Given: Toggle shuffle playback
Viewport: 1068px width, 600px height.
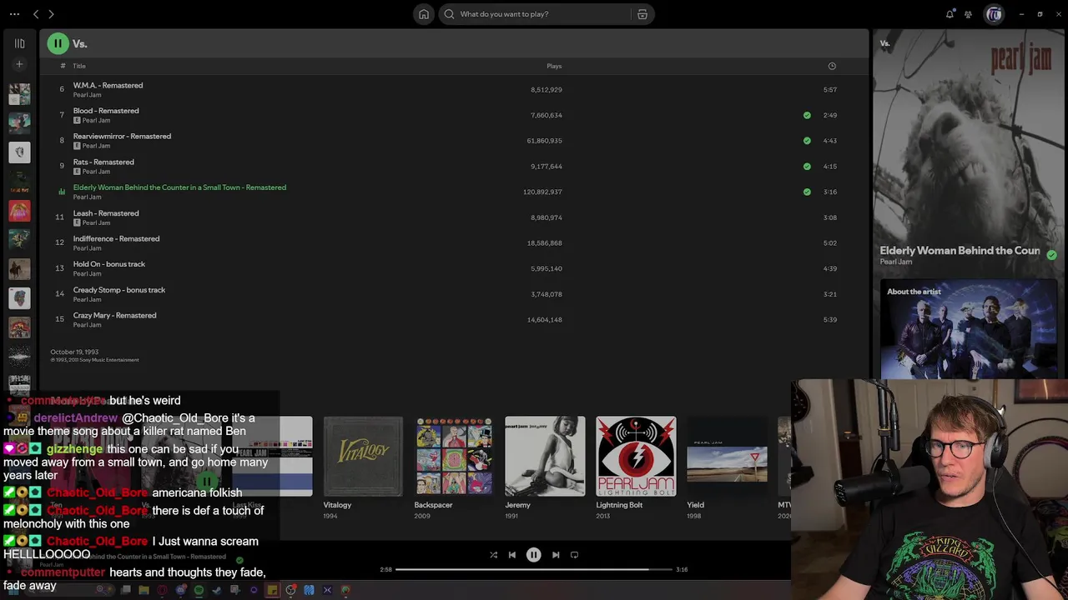Looking at the screenshot, I should click(493, 555).
